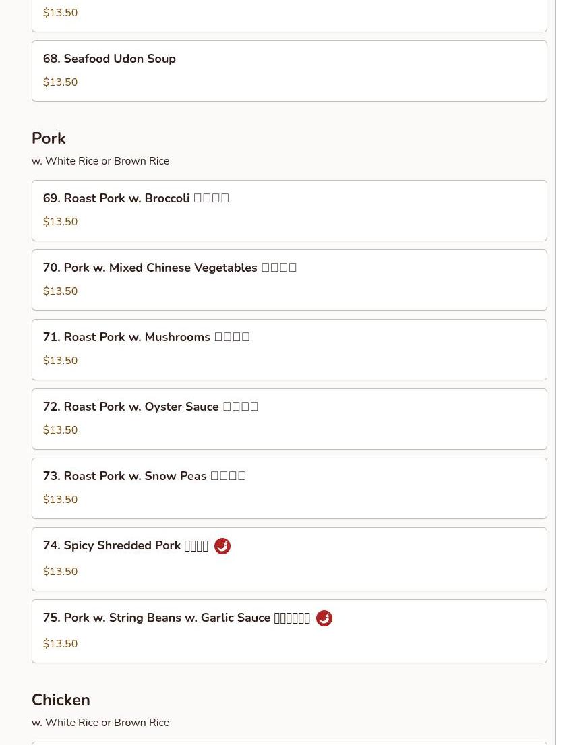
Task: Click the partially visible top item's $13.50 price
Action: 60,13
